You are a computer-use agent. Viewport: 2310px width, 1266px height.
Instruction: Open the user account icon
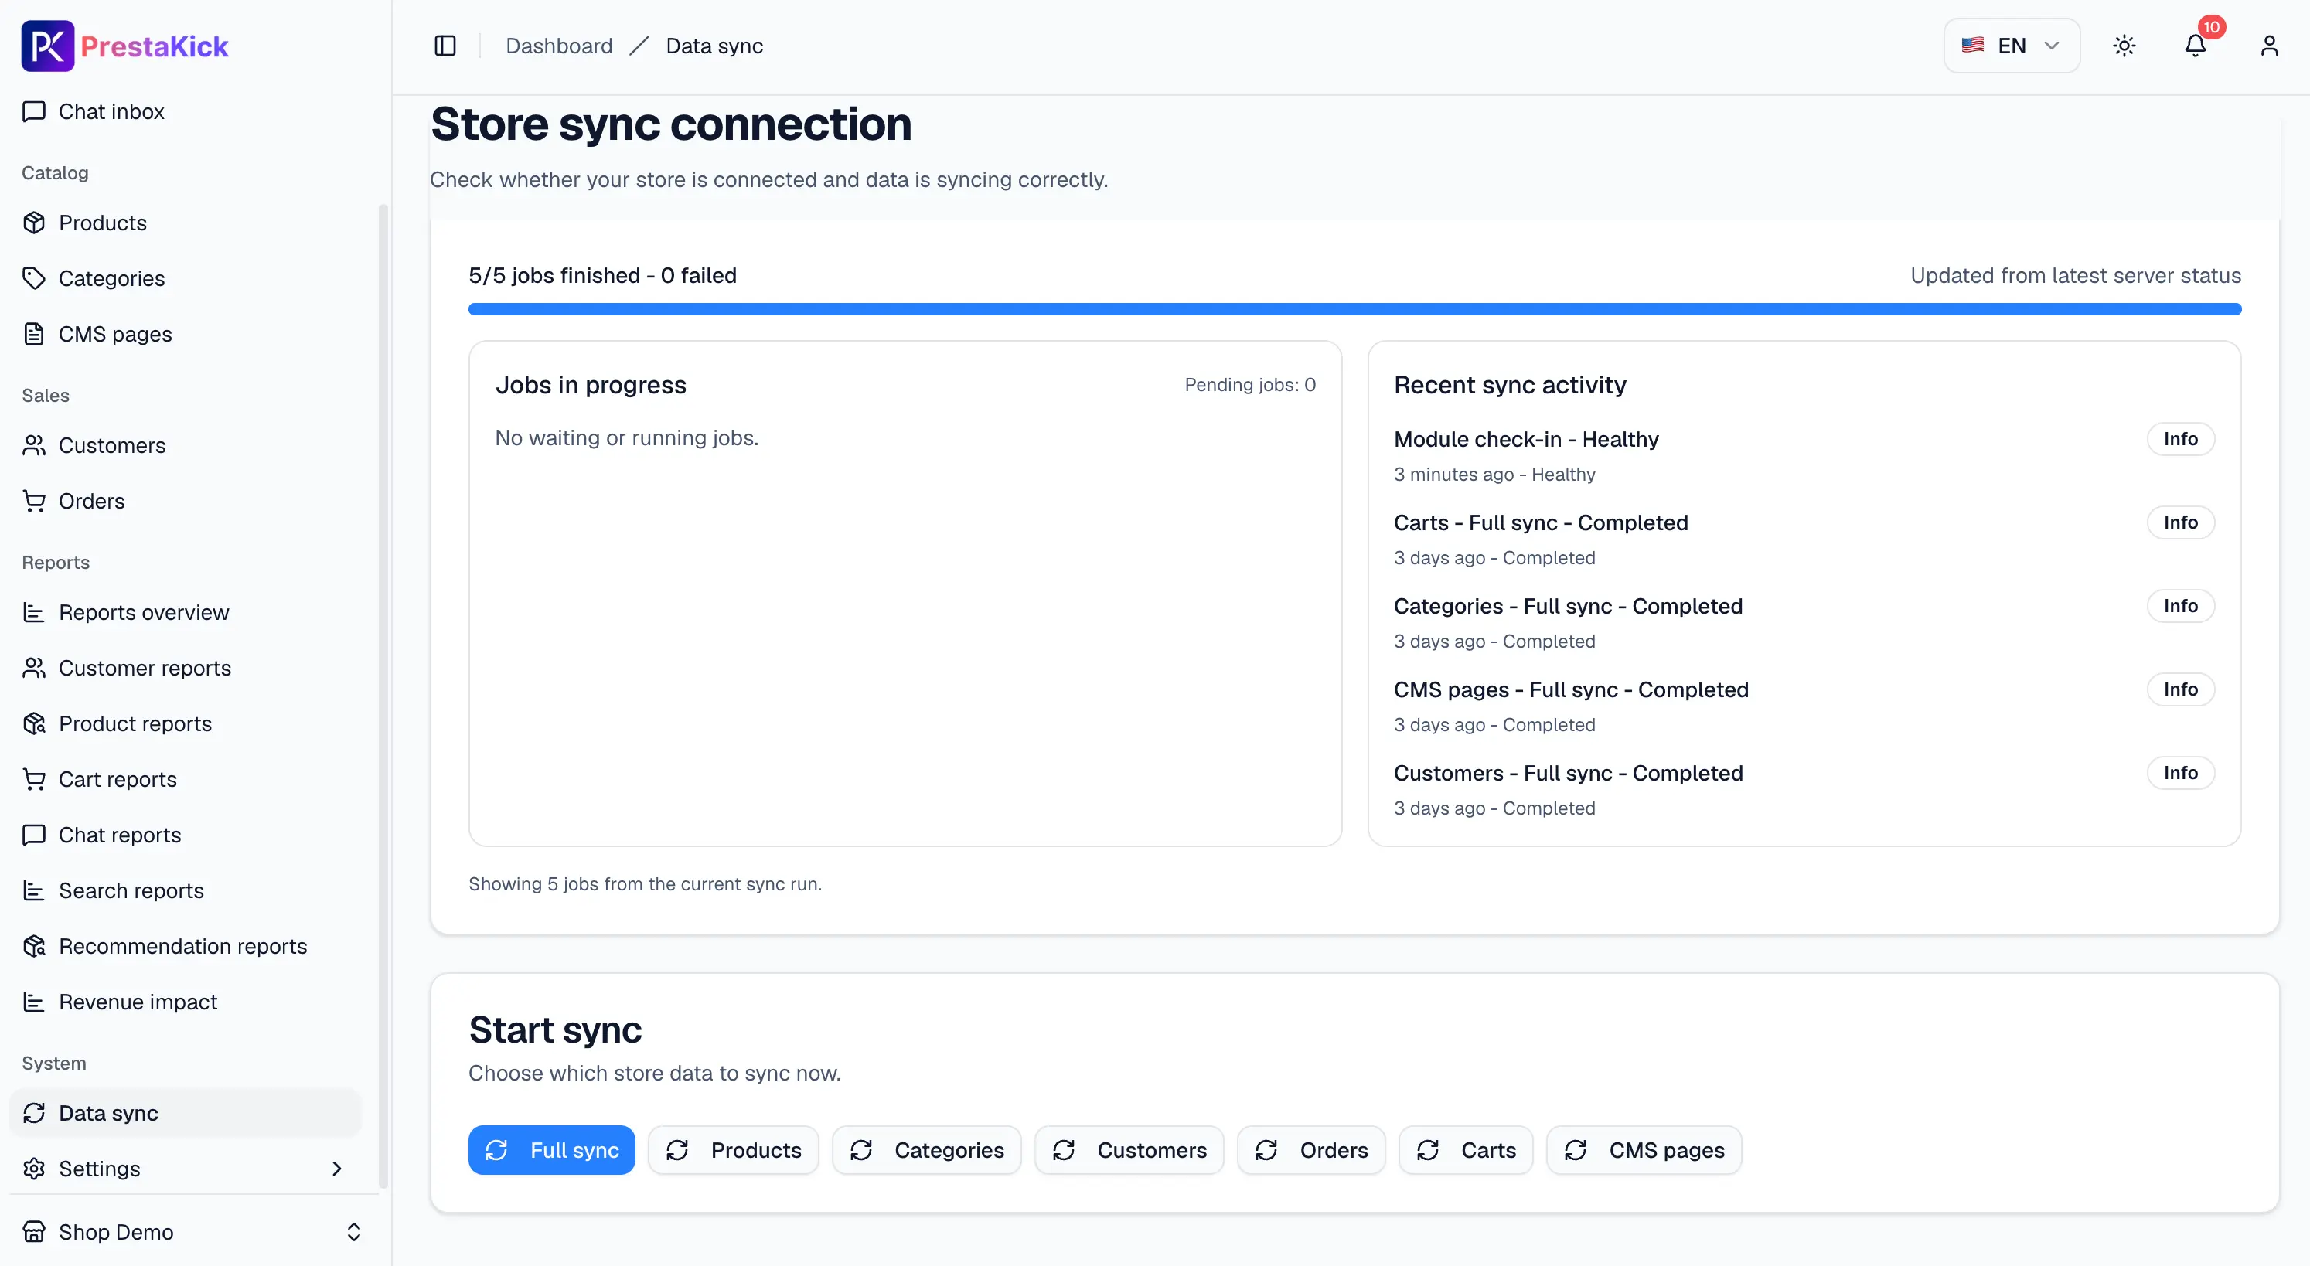coord(2269,46)
